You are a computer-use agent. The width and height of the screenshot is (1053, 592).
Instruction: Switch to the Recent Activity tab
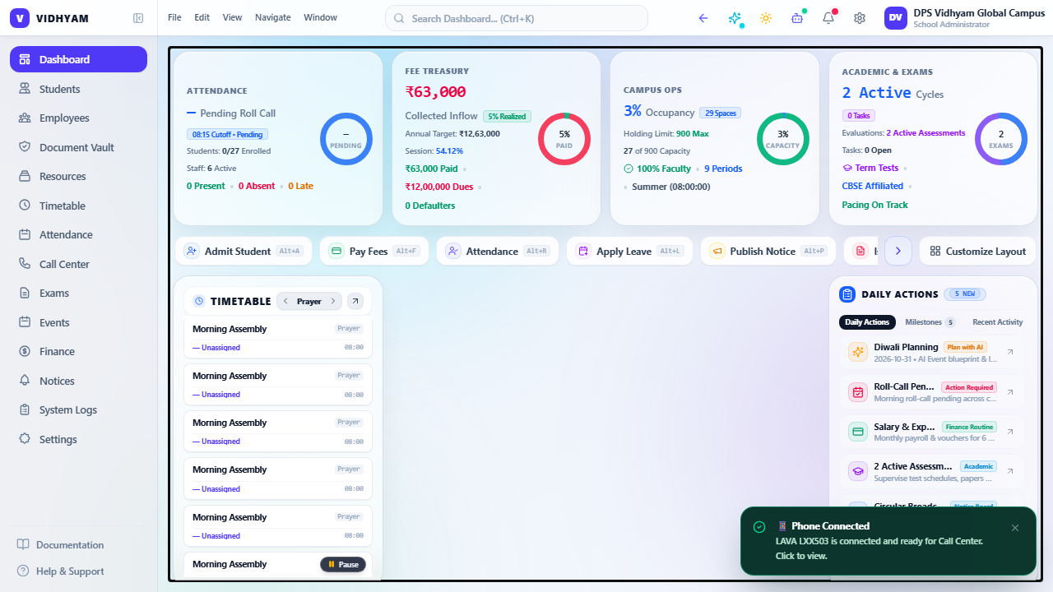click(x=998, y=322)
